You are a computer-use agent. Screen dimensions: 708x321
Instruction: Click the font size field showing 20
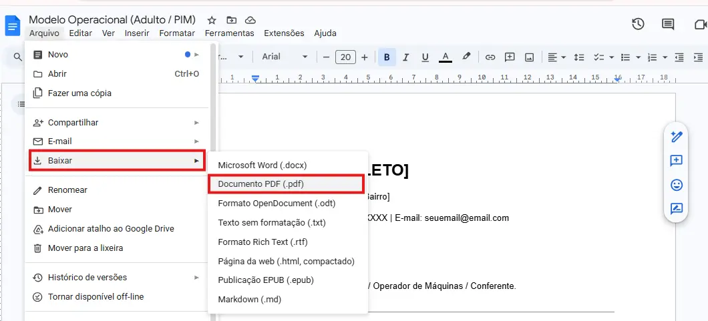[345, 57]
